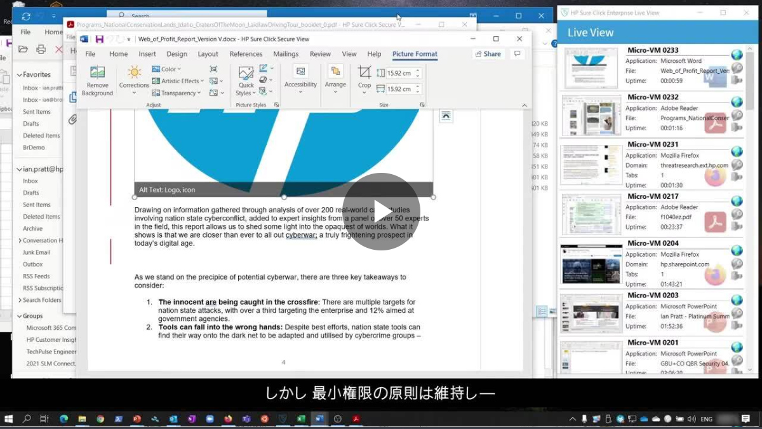Image resolution: width=762 pixels, height=429 pixels.
Task: Click the Change Picture icon
Action: pos(216,81)
